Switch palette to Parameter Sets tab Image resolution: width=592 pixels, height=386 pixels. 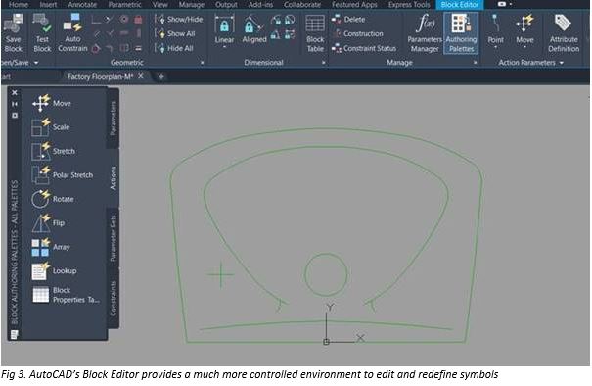tap(113, 238)
